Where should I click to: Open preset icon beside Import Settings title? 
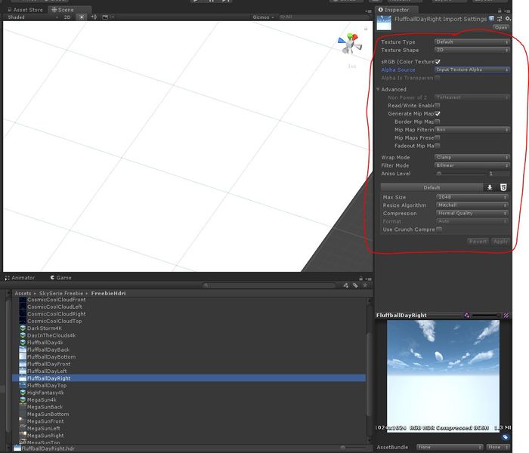tap(500, 19)
